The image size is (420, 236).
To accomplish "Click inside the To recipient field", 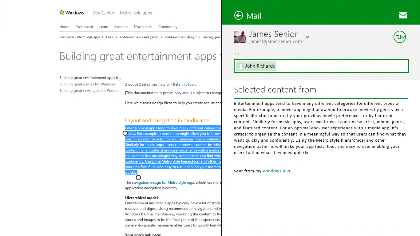I will coord(321,66).
